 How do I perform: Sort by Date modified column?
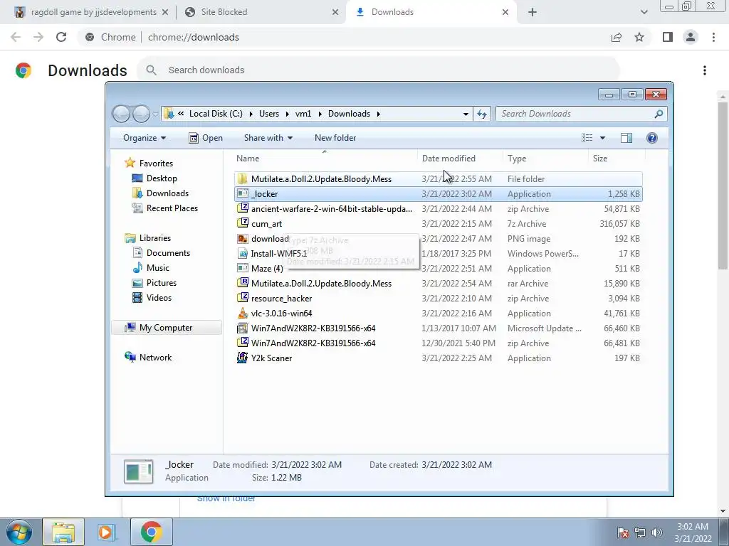(x=449, y=159)
